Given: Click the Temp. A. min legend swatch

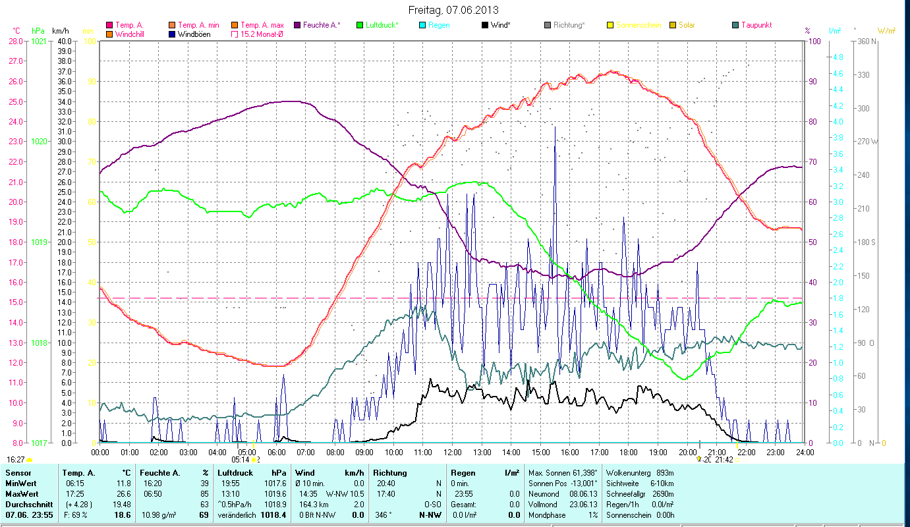Looking at the screenshot, I should tap(173, 25).
